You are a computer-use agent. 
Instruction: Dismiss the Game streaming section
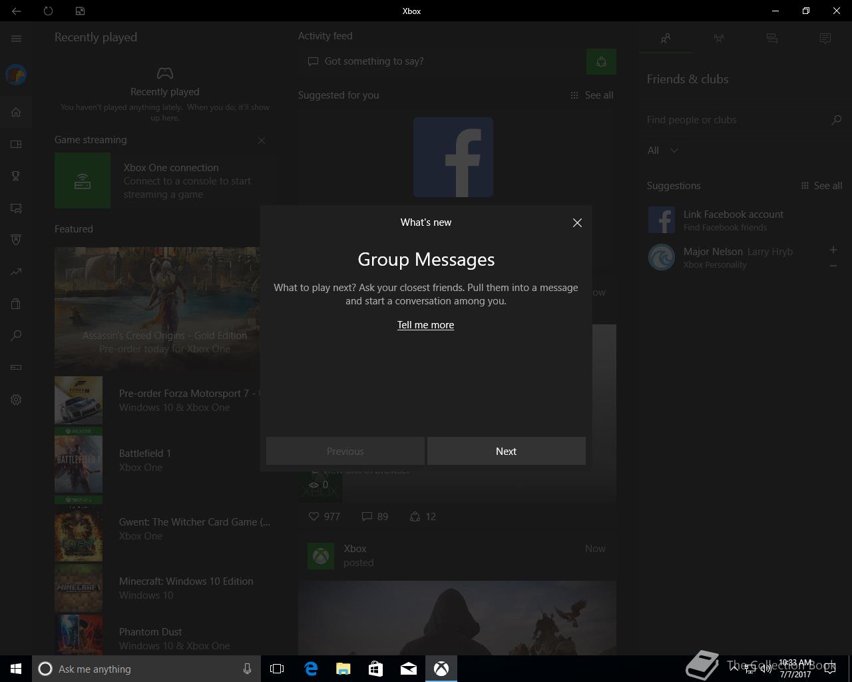pyautogui.click(x=262, y=141)
